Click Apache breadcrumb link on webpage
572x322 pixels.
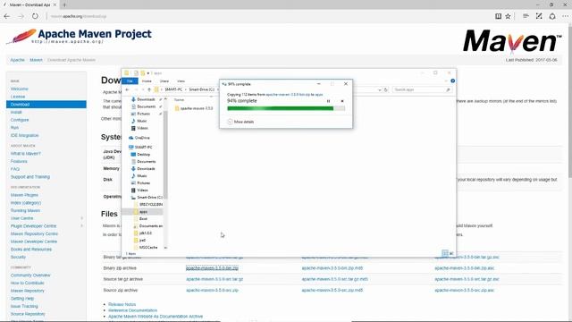(18, 60)
